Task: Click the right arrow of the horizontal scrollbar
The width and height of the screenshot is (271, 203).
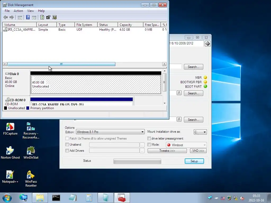Action: (x=164, y=64)
